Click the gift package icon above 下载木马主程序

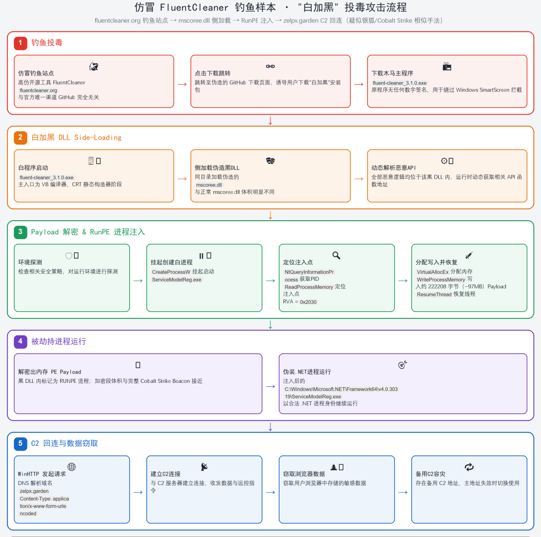click(447, 66)
